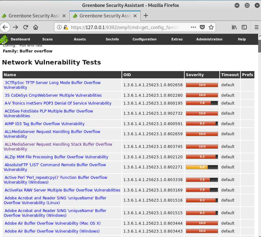Open 3S CoDeSys CmpWebServer Multiple Vulnerabilities link
This screenshot has width=261, height=237.
point(53,95)
